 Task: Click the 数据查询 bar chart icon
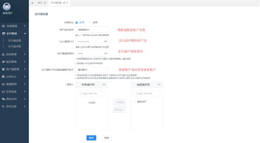pyautogui.click(x=3, y=84)
